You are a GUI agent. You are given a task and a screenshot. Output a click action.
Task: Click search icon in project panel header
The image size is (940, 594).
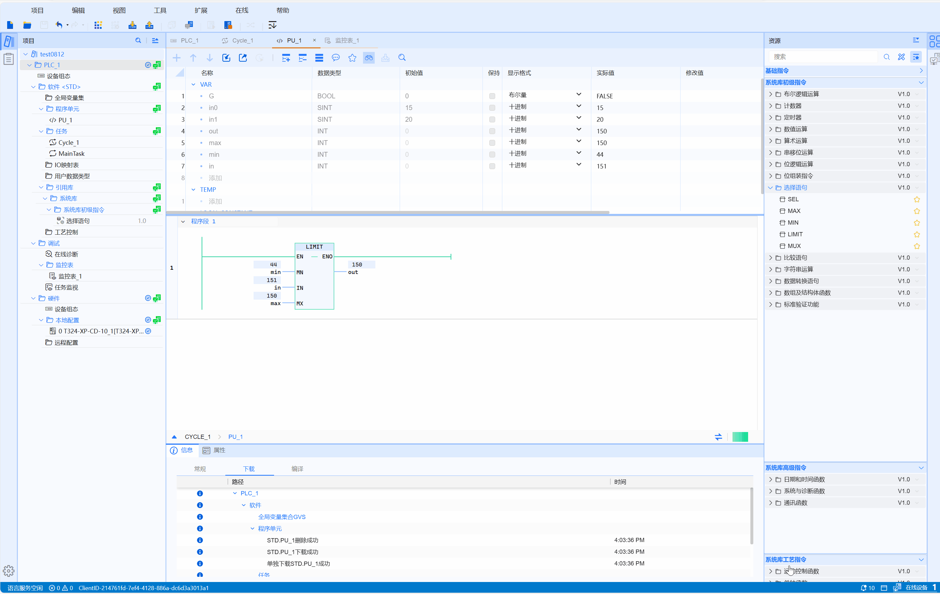(138, 41)
